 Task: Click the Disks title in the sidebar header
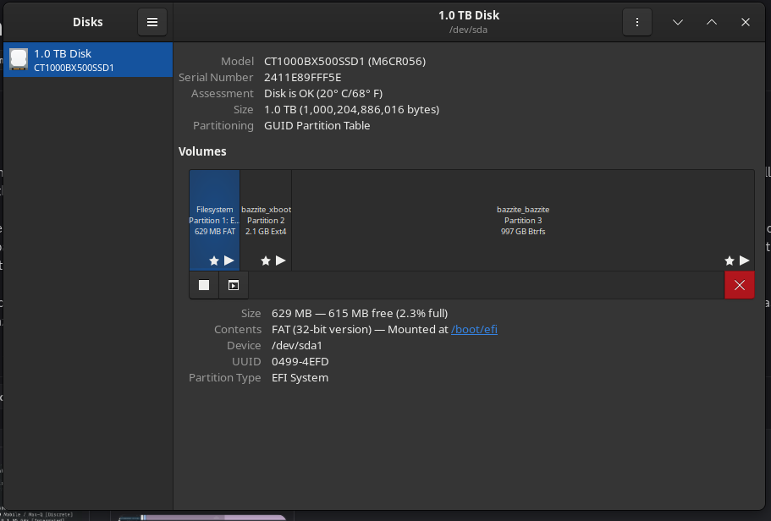(x=87, y=22)
